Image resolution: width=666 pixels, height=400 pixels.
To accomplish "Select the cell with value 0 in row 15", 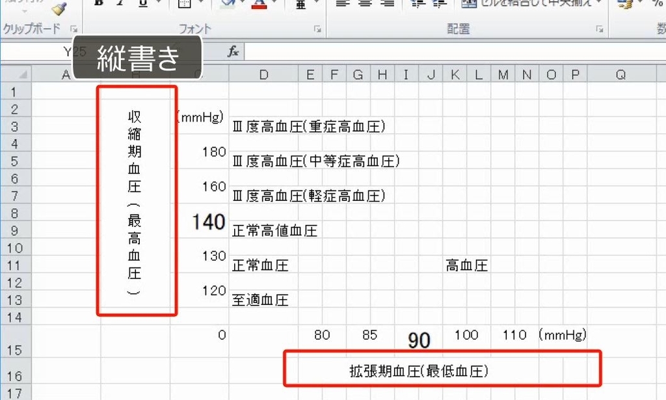I will coord(222,335).
